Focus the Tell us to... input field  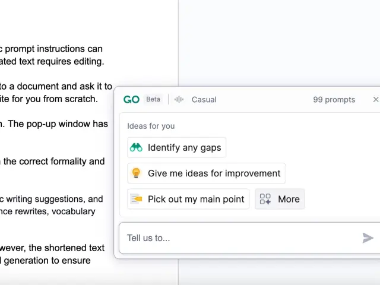pos(237,238)
